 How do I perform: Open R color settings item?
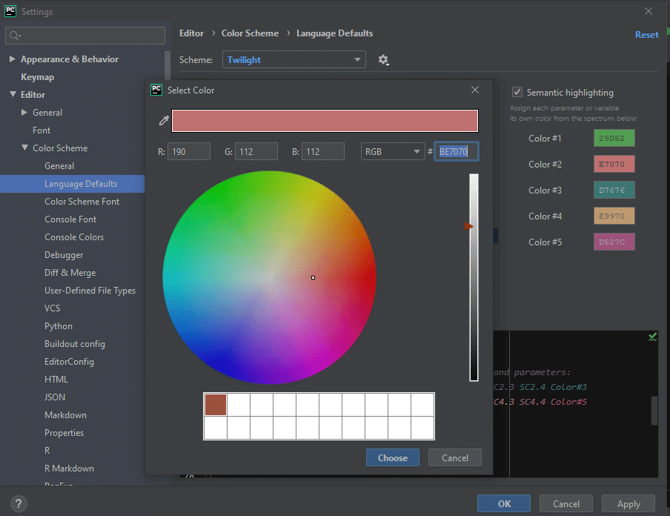tap(47, 451)
